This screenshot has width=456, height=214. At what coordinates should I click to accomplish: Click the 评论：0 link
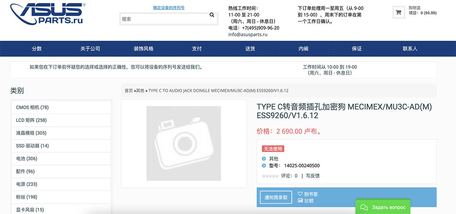[289, 176]
